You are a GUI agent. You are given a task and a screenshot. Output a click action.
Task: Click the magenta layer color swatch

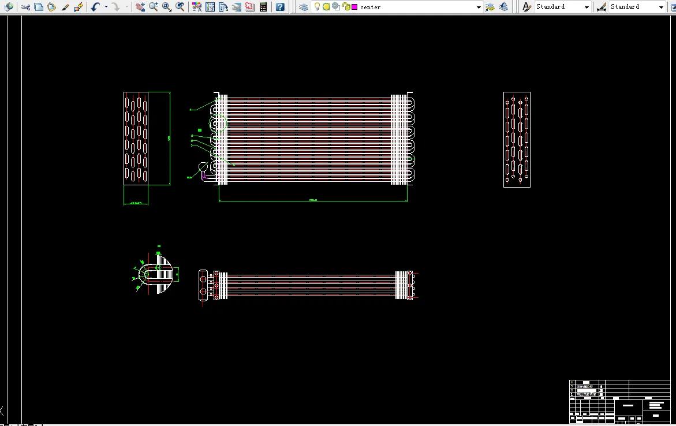tap(354, 7)
